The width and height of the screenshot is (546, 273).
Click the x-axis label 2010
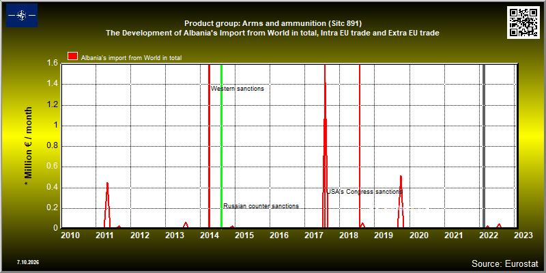click(70, 235)
